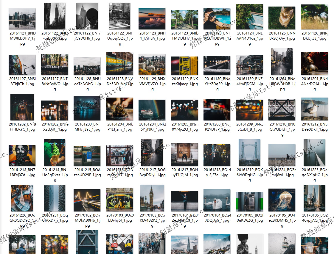The height and width of the screenshot is (254, 334).
Task: Select rainy street corner thumbnail 20161130_BNZ4HwFjDCM_1.jpg
Action: point(249,65)
